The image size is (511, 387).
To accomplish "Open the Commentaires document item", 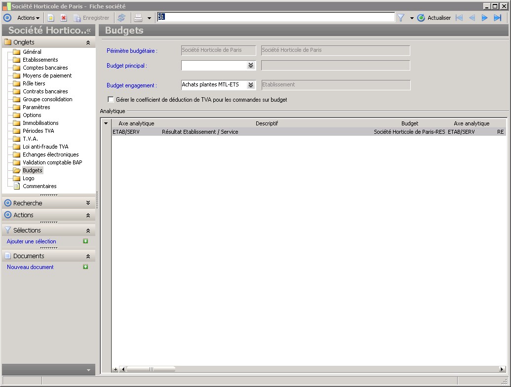I will 40,186.
